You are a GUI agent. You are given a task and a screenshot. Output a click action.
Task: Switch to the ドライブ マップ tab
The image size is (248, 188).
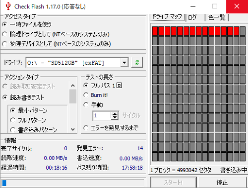coord(167,17)
